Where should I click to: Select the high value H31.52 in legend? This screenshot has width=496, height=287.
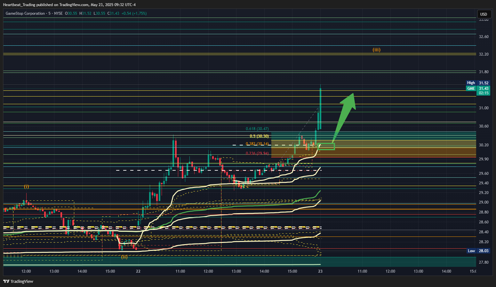[85, 13]
